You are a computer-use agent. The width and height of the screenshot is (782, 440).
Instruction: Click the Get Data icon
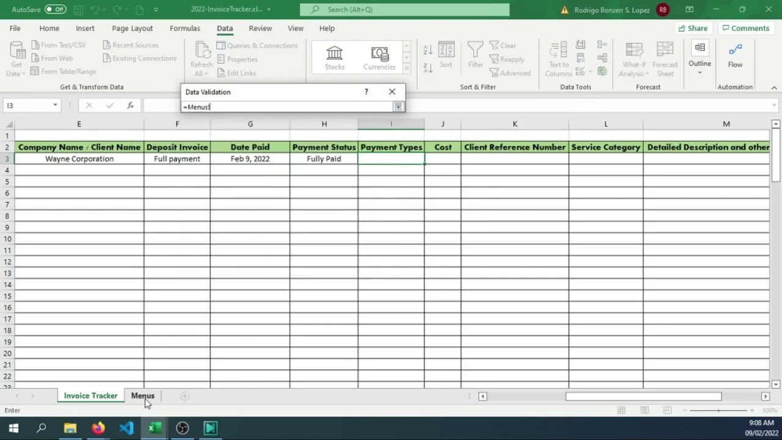click(x=16, y=59)
